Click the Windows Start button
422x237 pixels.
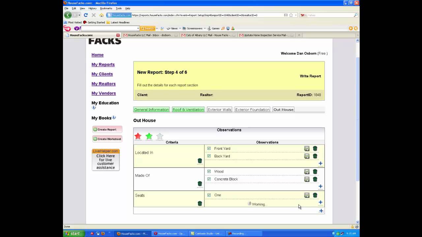click(73, 233)
